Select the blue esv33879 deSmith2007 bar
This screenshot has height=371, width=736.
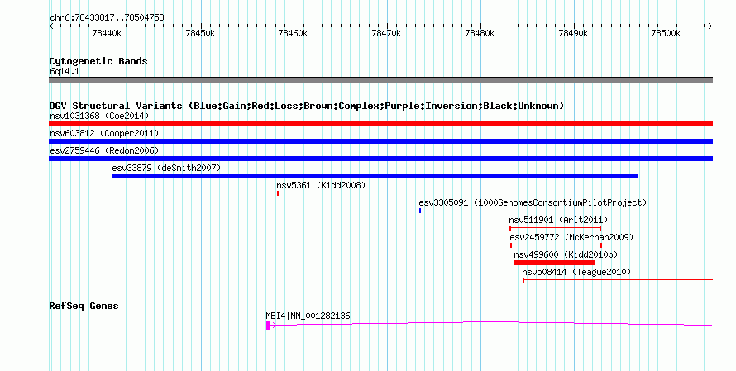click(375, 176)
